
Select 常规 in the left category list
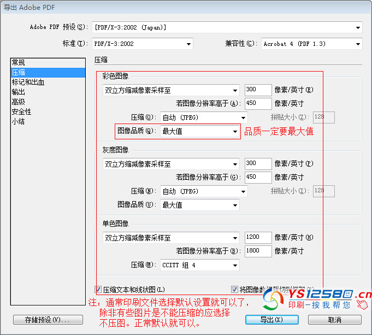click(19, 63)
